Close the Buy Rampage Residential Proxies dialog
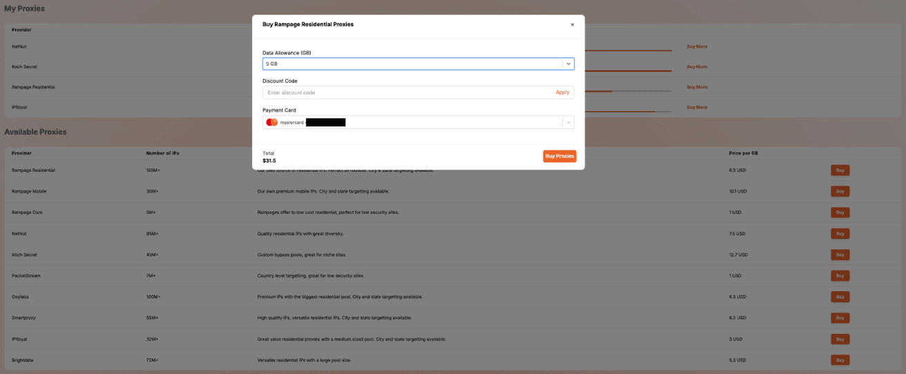The height and width of the screenshot is (374, 906). pyautogui.click(x=572, y=24)
